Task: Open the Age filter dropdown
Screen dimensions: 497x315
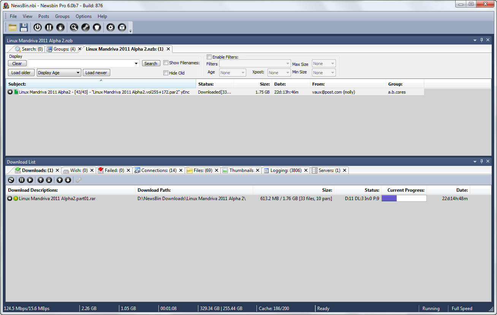Action: [233, 73]
